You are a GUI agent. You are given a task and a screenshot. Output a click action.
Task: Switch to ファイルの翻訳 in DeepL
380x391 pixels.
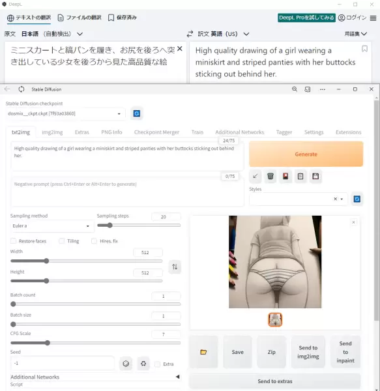[x=80, y=18]
